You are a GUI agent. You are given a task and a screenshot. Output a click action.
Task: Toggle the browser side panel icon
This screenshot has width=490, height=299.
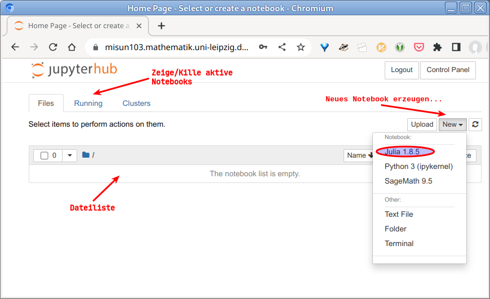coord(456,47)
